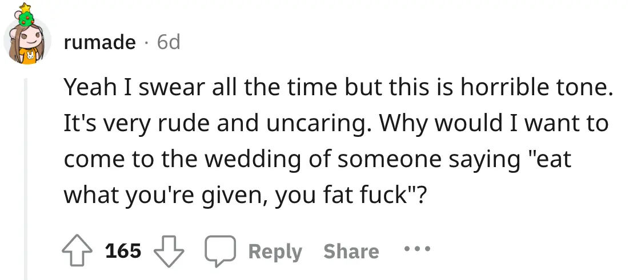Open rumade's user profile link
This screenshot has width=633, height=280.
click(x=100, y=42)
